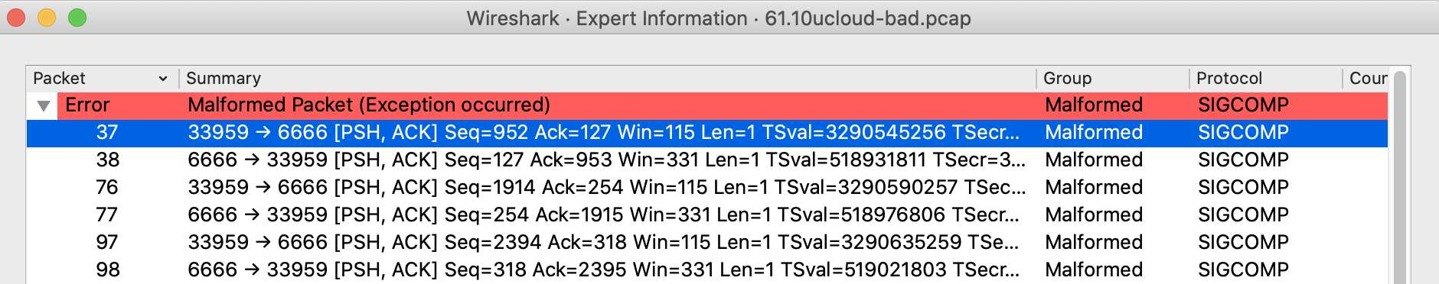Screen dimensions: 1439x284
Task: Select packet 97 row
Action: [707, 243]
